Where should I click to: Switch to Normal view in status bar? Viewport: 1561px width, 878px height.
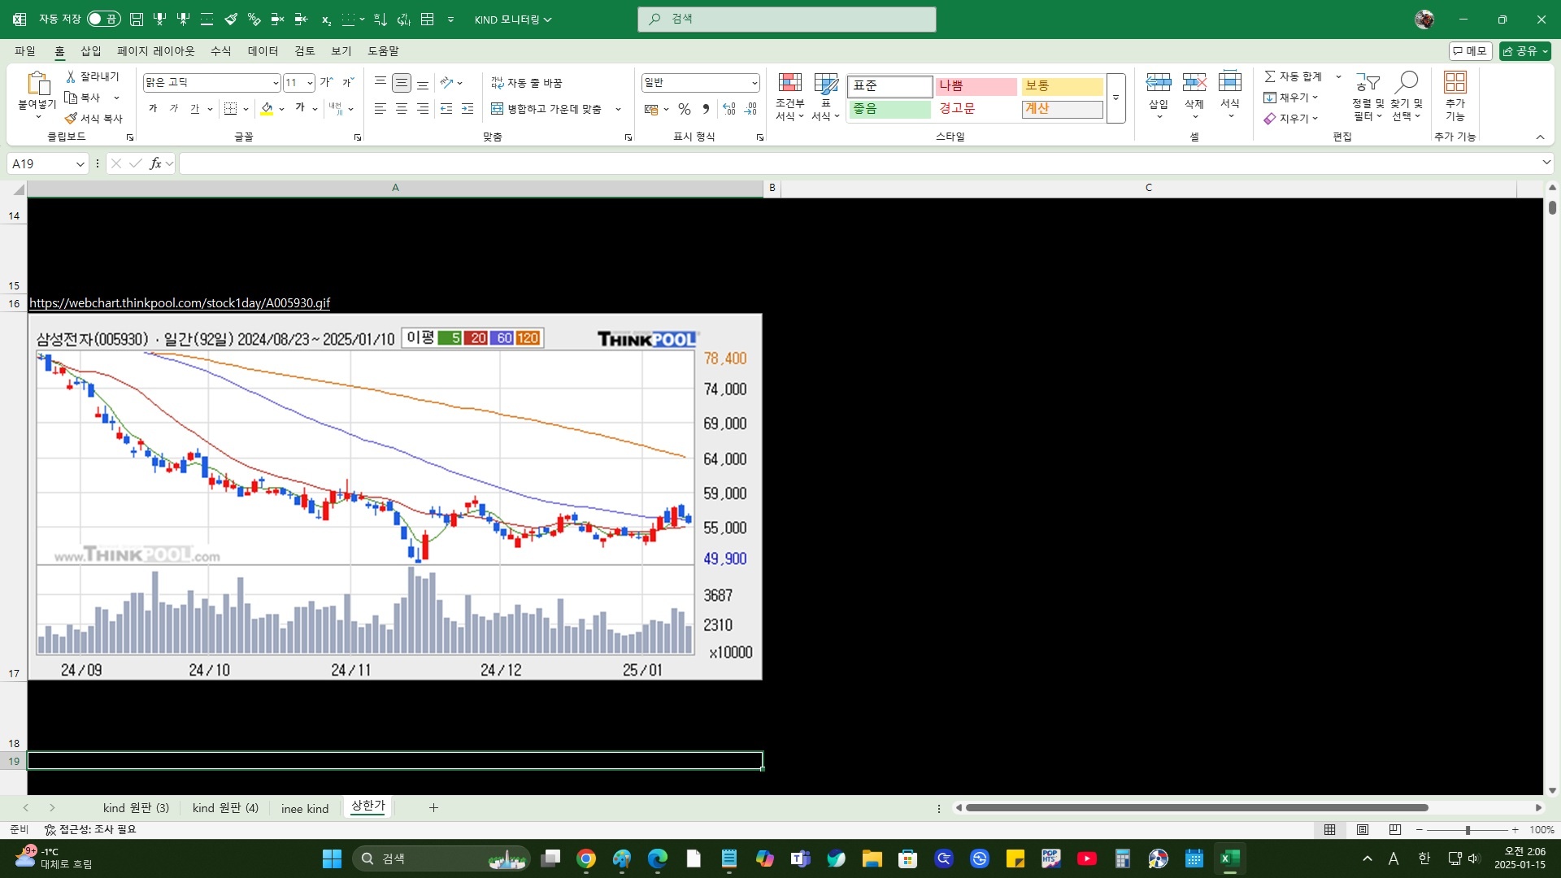tap(1330, 830)
